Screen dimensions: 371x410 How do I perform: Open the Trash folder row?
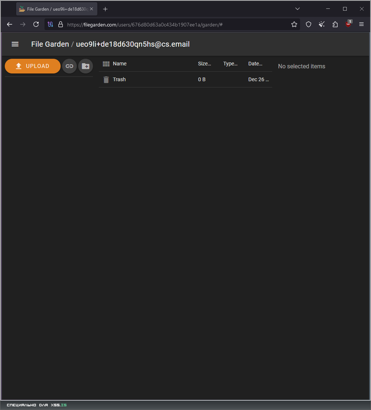[x=119, y=79]
